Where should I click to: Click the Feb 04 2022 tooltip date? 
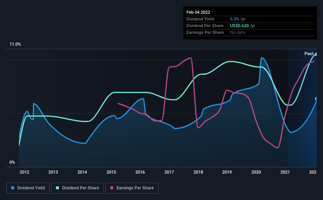[198, 12]
